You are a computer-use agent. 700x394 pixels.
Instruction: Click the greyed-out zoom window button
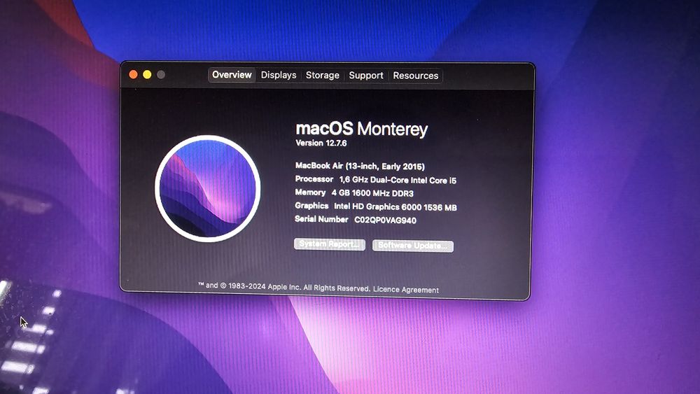coord(161,74)
